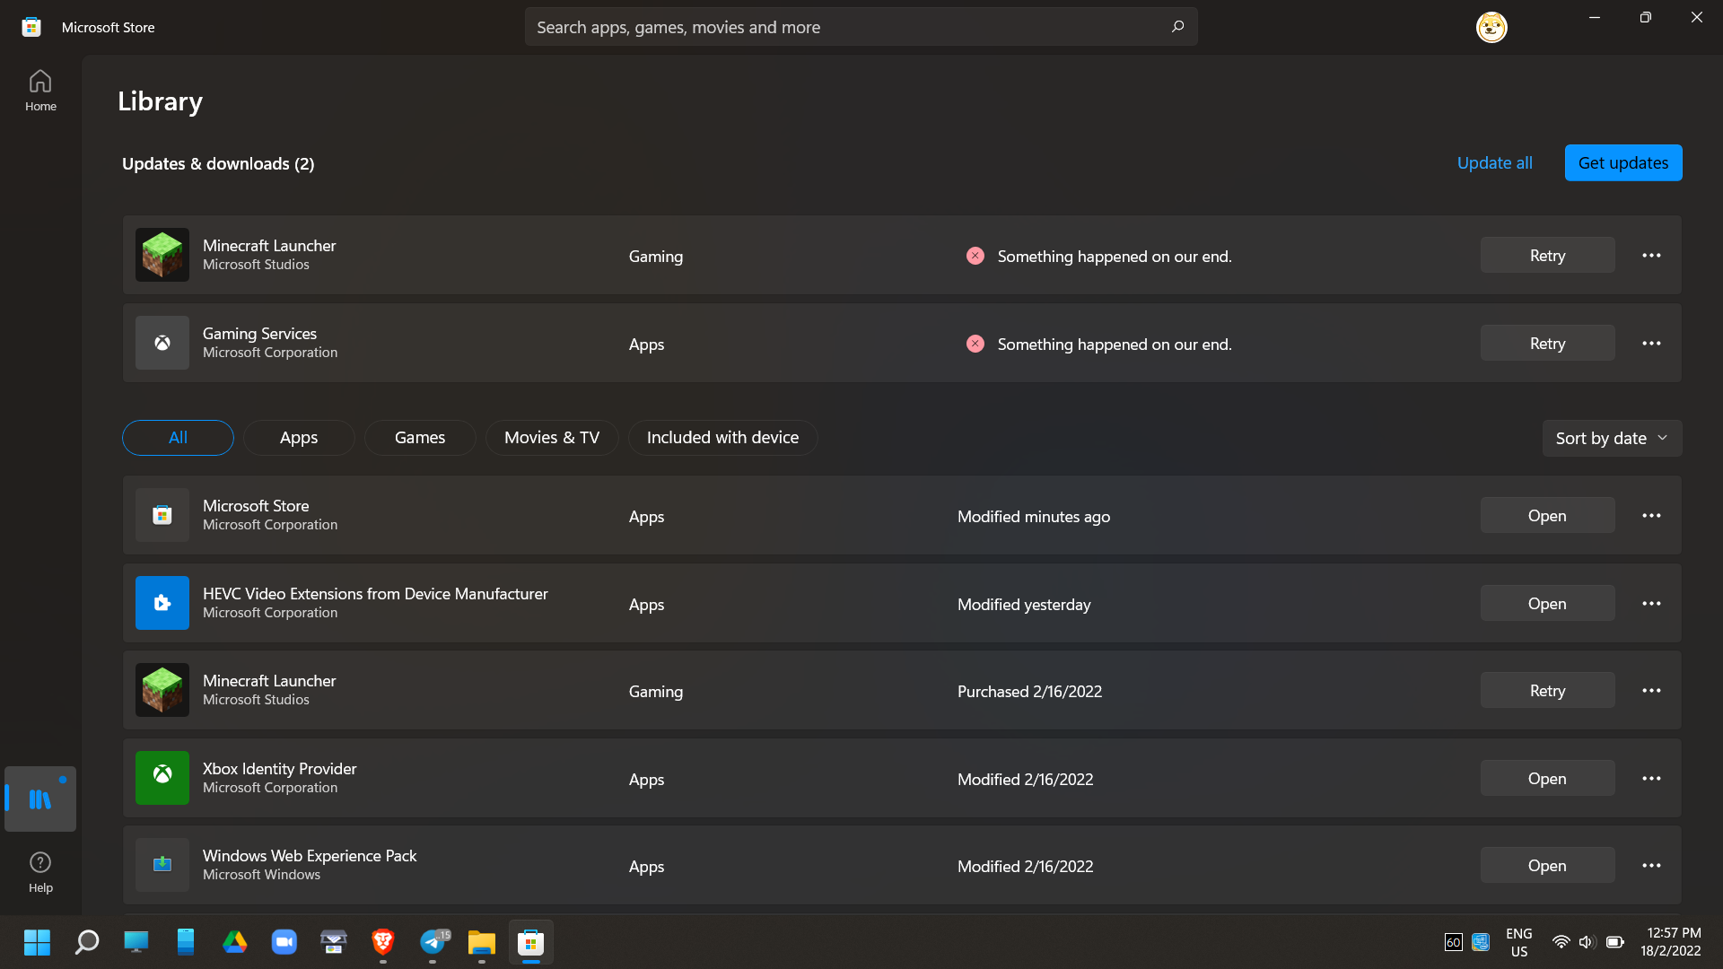Click purchased Minecraft Launcher icon in library
1723x969 pixels.
(162, 690)
